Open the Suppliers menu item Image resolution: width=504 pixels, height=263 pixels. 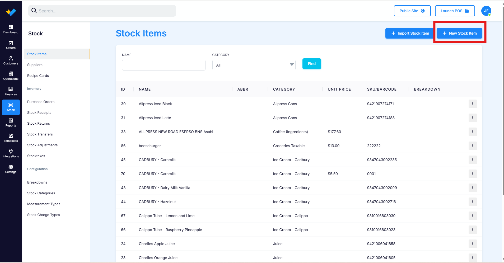(x=35, y=65)
